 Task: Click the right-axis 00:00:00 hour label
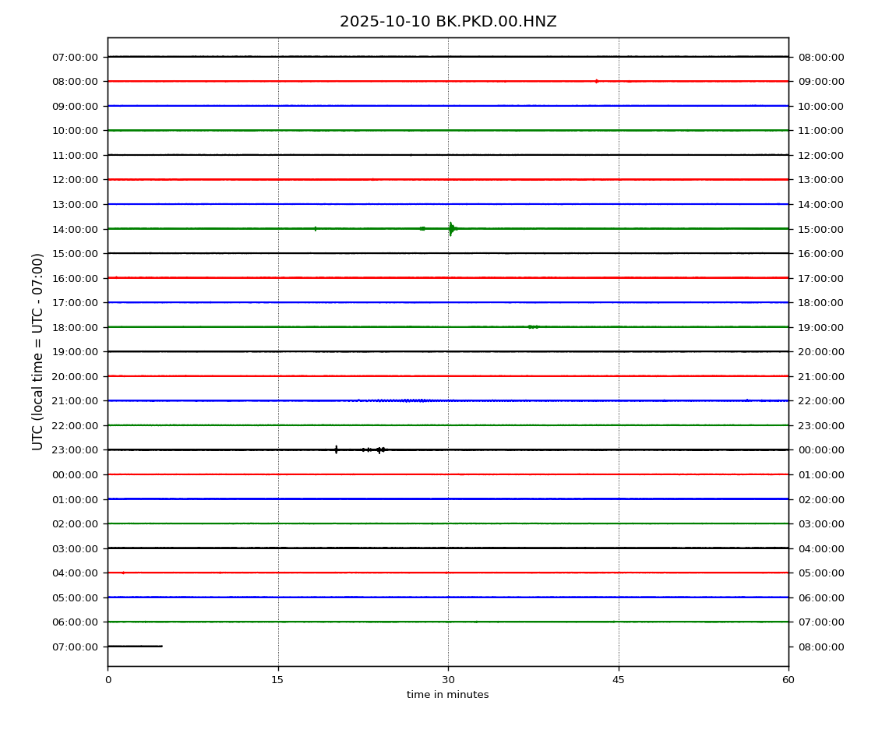pyautogui.click(x=820, y=450)
